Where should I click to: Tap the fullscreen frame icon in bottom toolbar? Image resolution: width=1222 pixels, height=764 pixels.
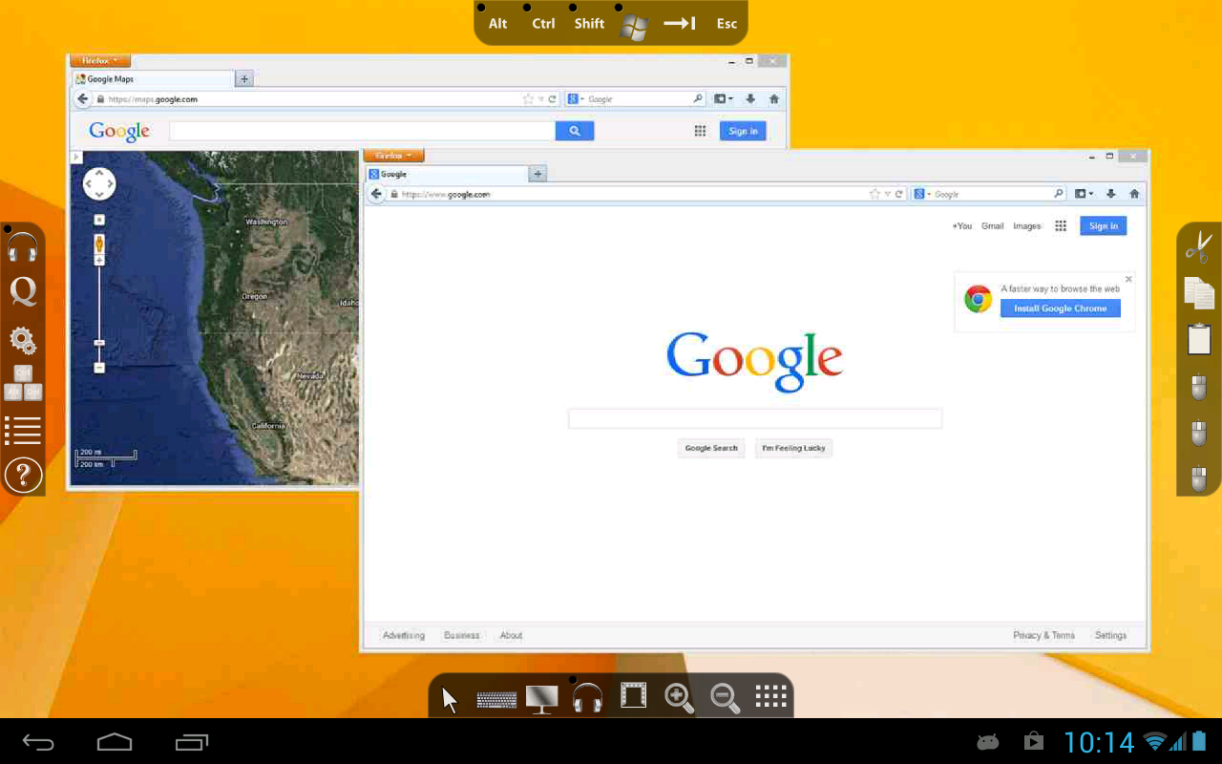coord(634,695)
